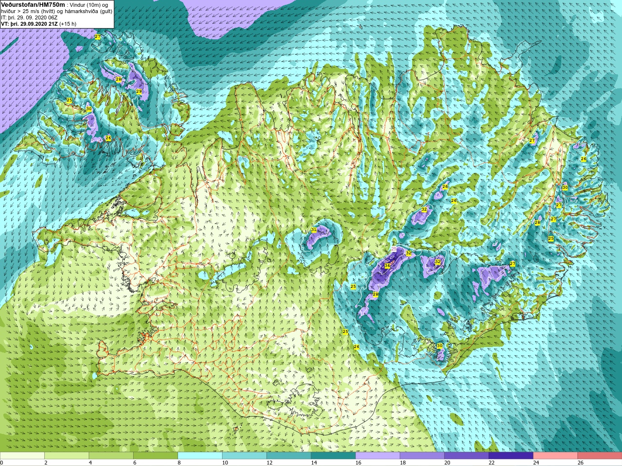Viewport: 622px width, 466px height.
Task: Click the 'VT: þri. 29.09.2020 21Z (+15 h)' line
Action: (38, 24)
